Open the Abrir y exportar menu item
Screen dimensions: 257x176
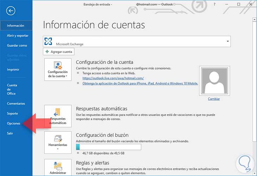[x=18, y=35]
